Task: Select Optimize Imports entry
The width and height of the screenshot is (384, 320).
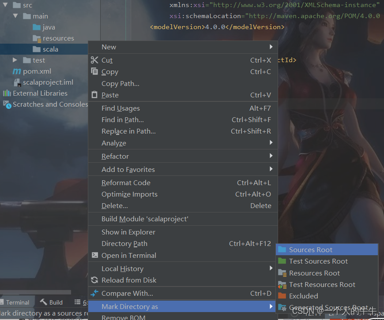Action: (183, 194)
